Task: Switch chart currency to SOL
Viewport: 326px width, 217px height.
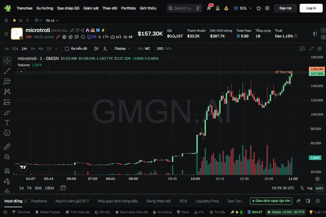Action: (x=169, y=49)
